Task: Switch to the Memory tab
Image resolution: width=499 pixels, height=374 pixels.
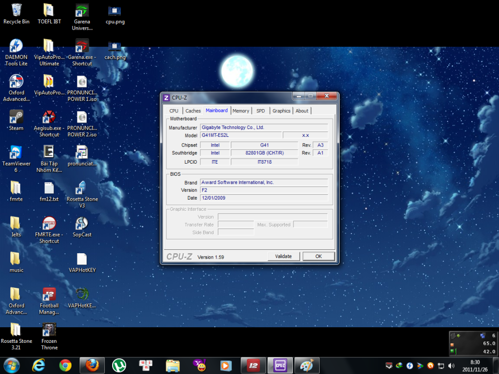Action: point(241,111)
